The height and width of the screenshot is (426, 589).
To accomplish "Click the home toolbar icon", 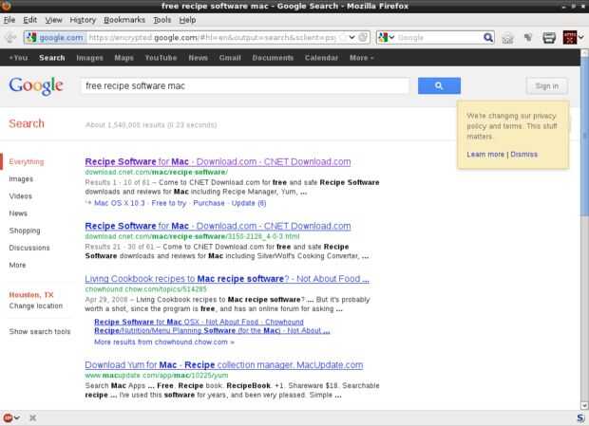I will (x=507, y=38).
